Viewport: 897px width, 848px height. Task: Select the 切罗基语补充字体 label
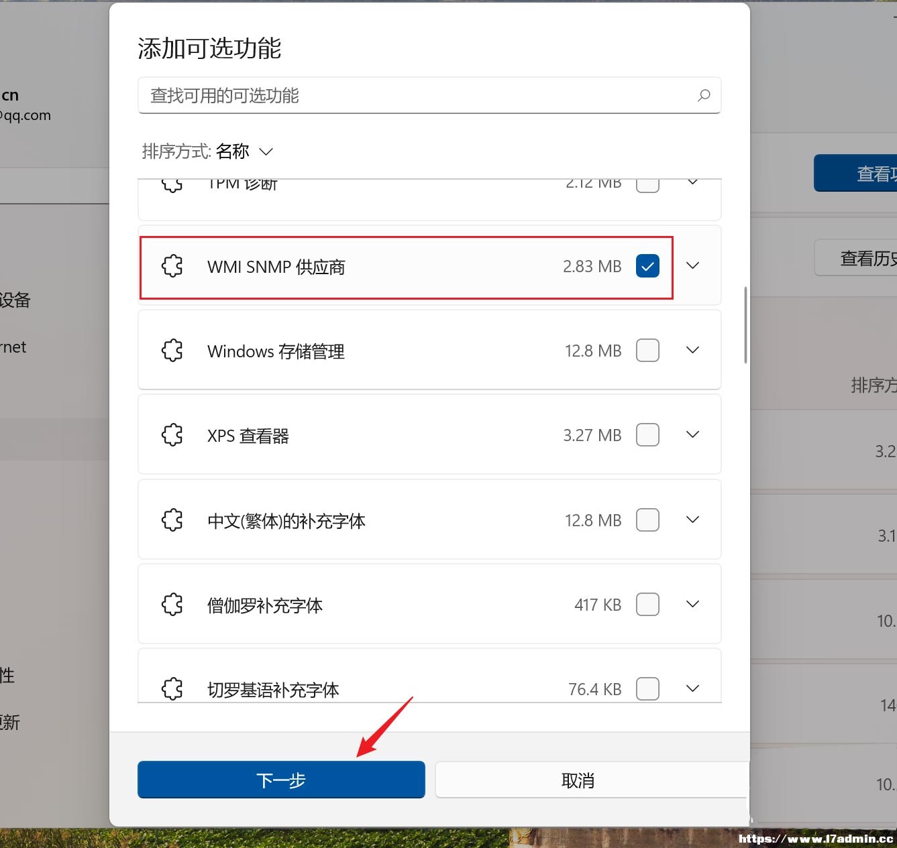(273, 690)
